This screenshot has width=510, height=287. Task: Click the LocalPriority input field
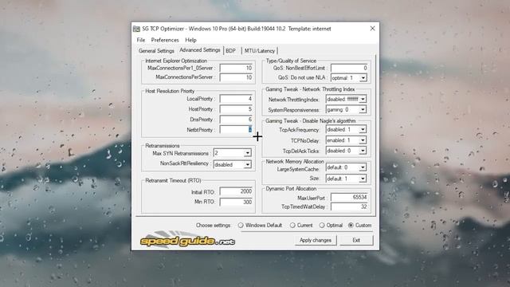pos(236,99)
